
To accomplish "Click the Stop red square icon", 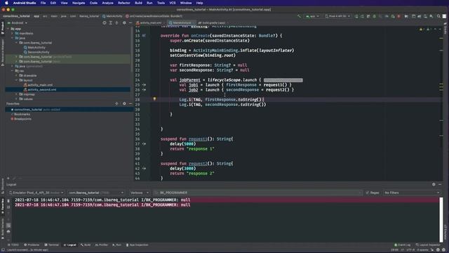I will pos(399,16).
